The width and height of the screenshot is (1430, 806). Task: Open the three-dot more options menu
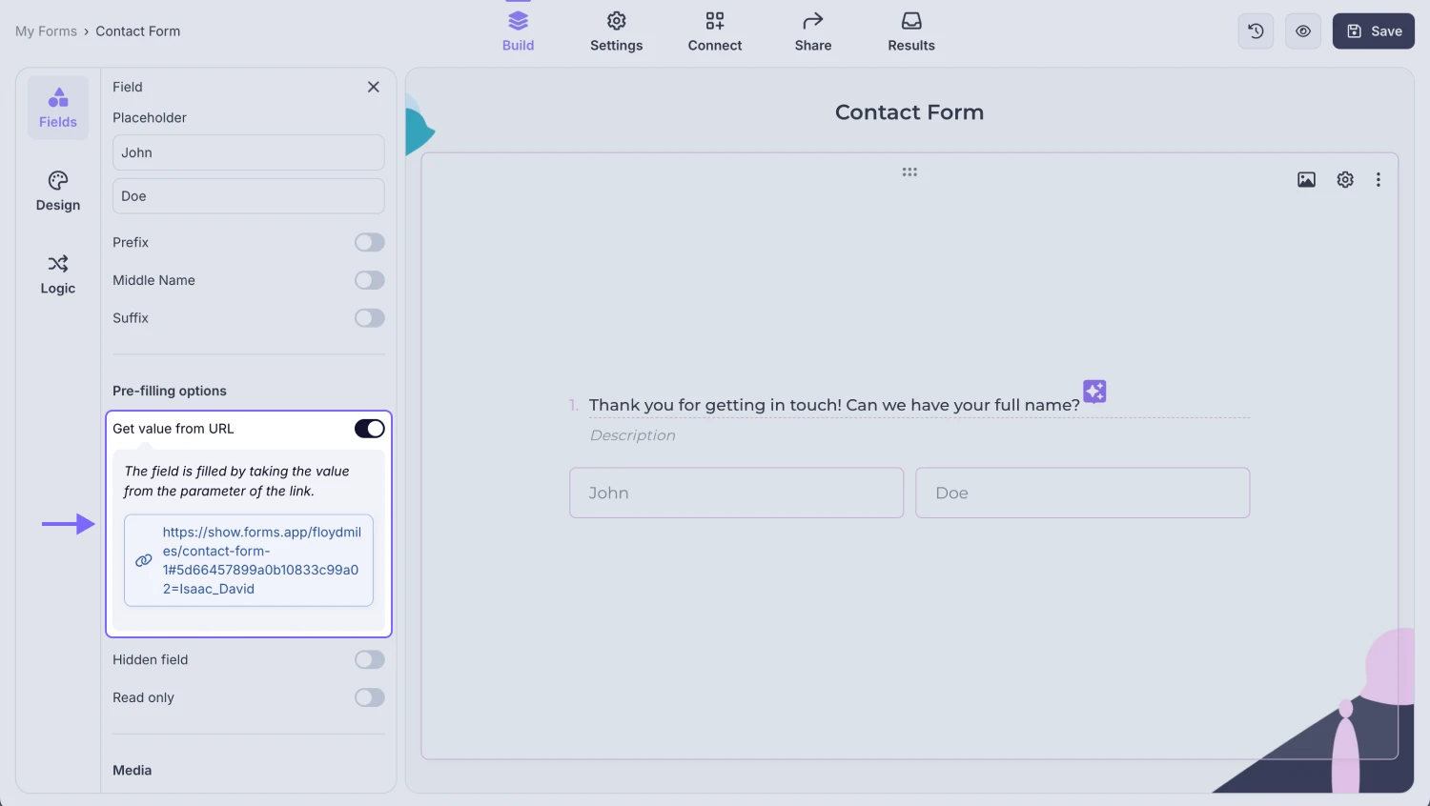tap(1378, 180)
